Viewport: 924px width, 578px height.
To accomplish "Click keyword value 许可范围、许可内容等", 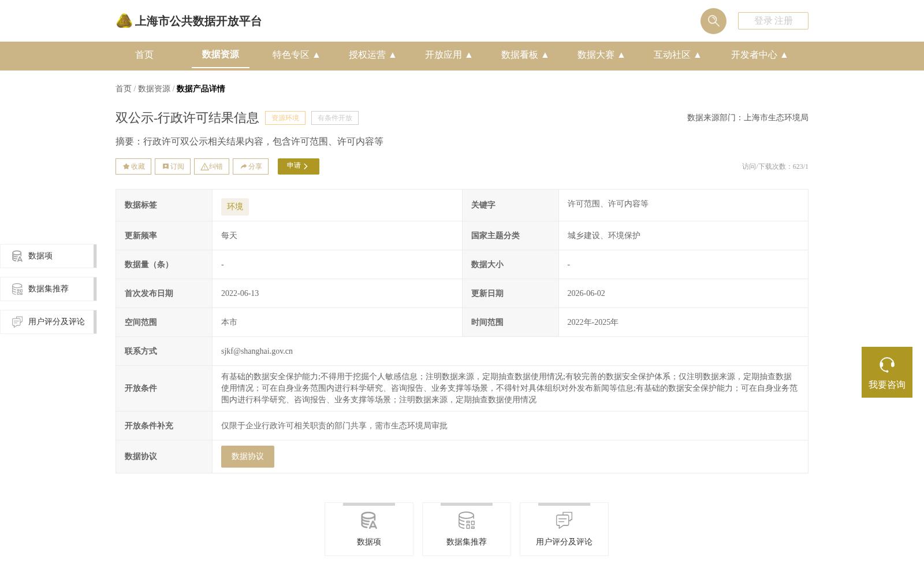I will click(x=608, y=203).
